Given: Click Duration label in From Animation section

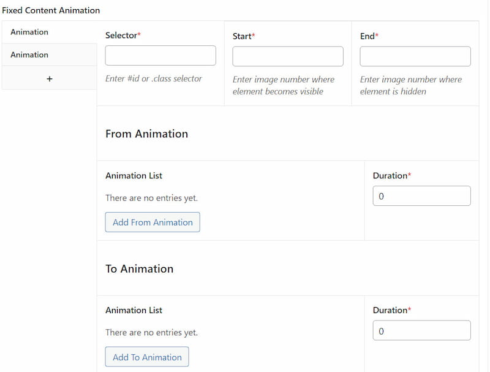Looking at the screenshot, I should [x=392, y=176].
